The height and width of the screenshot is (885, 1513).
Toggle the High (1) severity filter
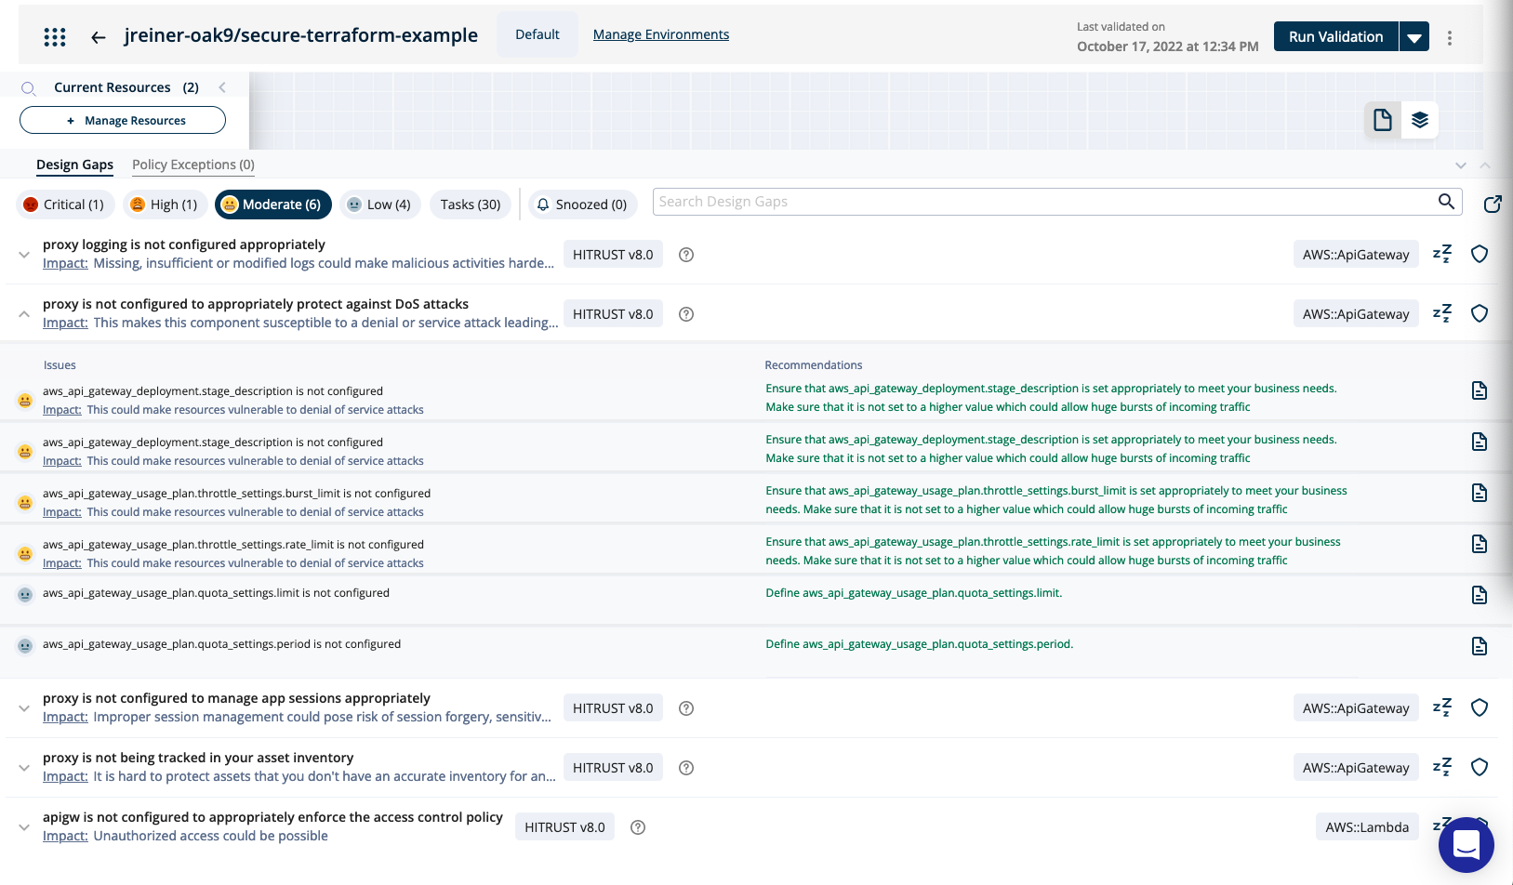(166, 205)
